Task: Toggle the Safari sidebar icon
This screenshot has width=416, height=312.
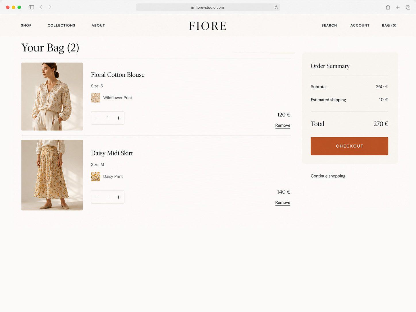Action: (31, 7)
